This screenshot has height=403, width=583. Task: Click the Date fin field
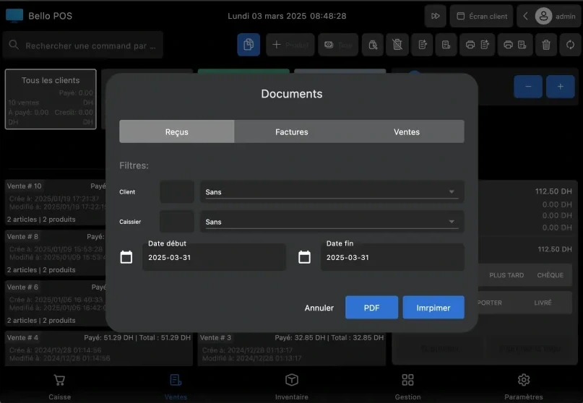click(392, 257)
